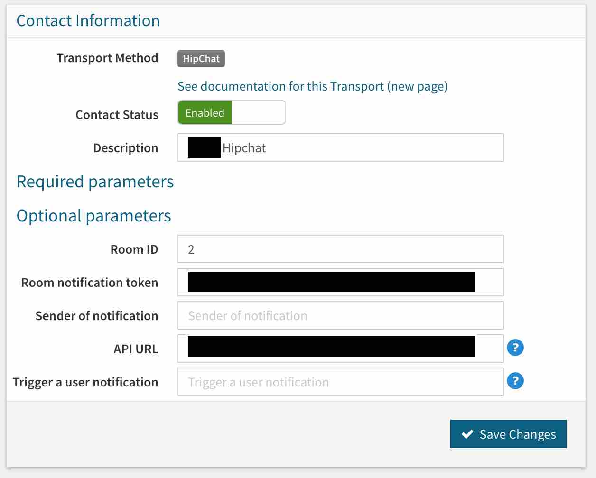Click the Optional parameters heading

[x=93, y=216]
